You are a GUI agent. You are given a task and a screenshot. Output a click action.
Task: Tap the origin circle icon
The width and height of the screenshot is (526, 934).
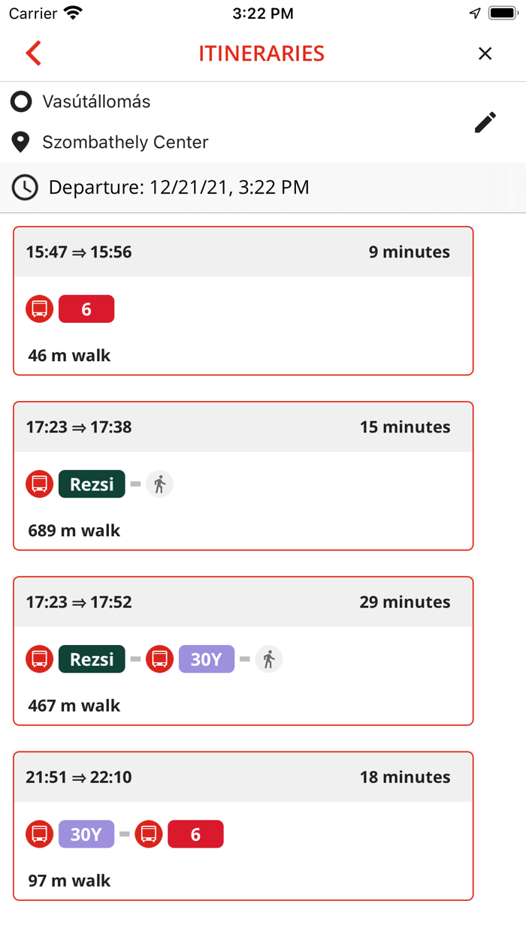[21, 101]
